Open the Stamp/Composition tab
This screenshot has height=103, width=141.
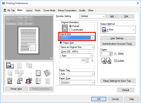(67, 10)
